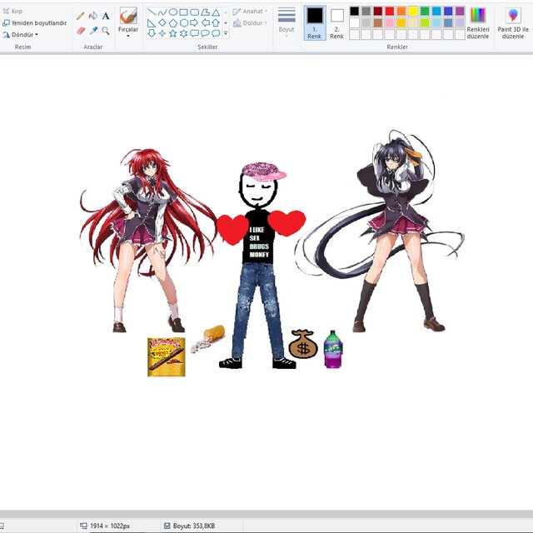Select the Pencil tool

[81, 16]
